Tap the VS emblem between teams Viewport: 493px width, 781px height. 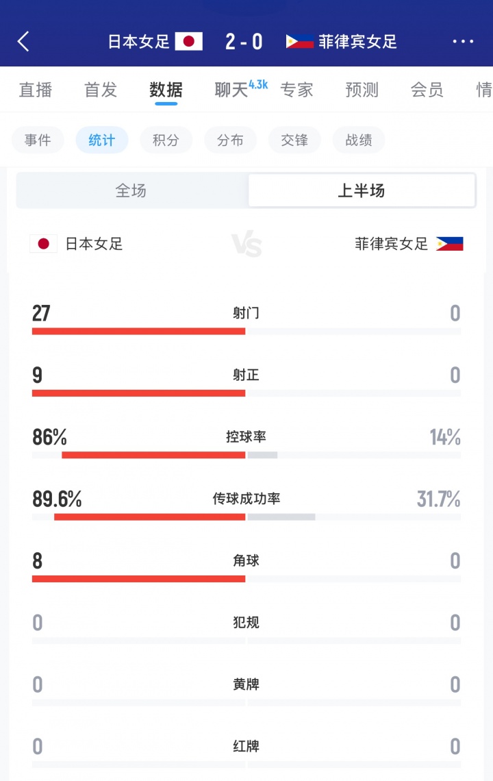pyautogui.click(x=246, y=244)
